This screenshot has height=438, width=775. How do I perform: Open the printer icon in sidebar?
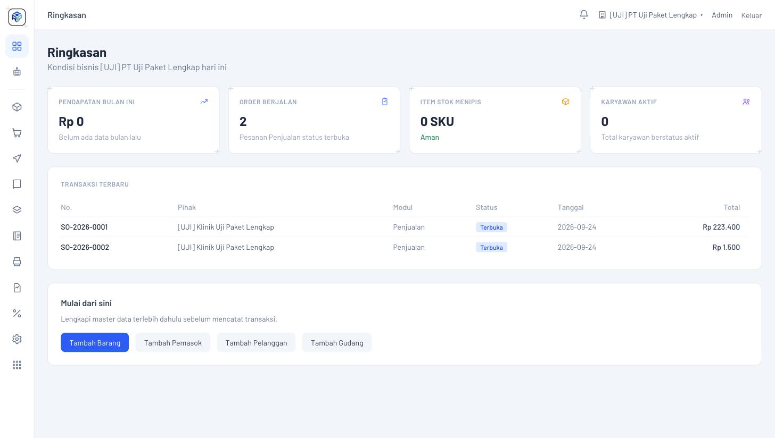17,262
